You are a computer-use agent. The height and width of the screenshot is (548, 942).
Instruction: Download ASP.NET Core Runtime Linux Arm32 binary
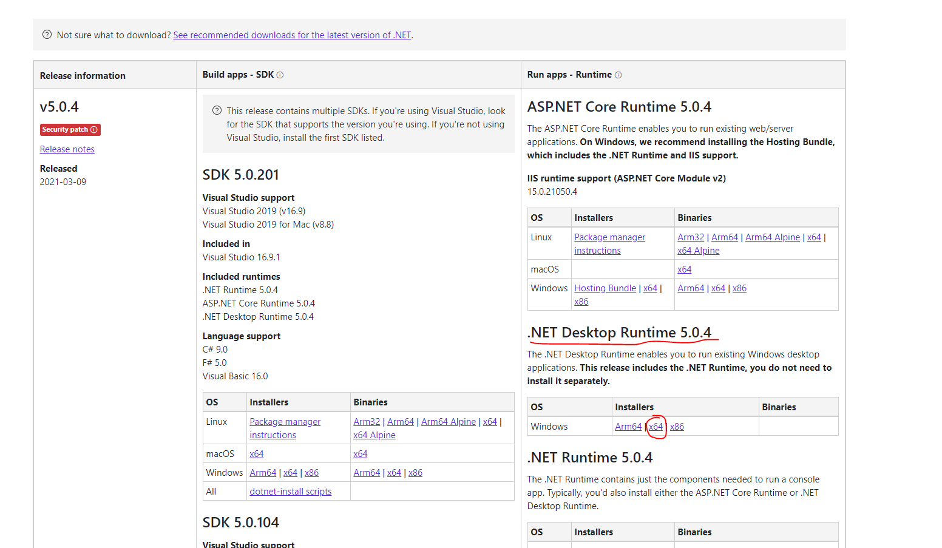(x=691, y=237)
